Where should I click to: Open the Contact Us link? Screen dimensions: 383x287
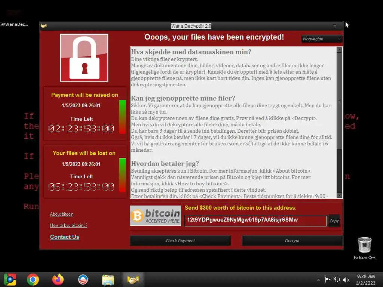[64, 237]
